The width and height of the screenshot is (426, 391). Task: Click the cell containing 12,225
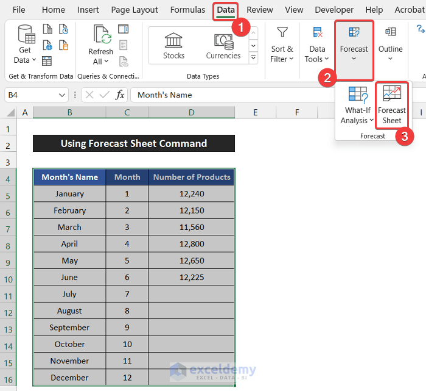coord(191,277)
